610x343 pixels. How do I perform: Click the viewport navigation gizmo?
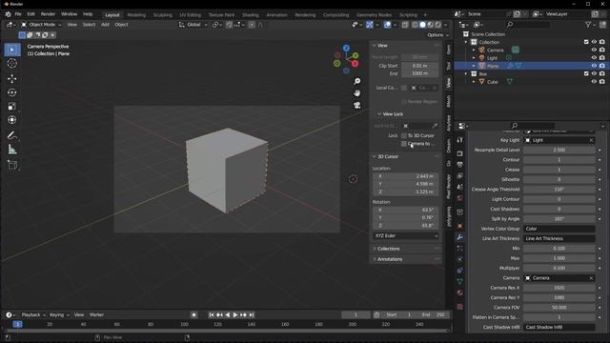[346, 59]
